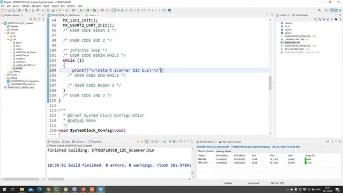Maximize the editor area icon
Screen dimensions: 343x193
pyautogui.click(x=272, y=15)
